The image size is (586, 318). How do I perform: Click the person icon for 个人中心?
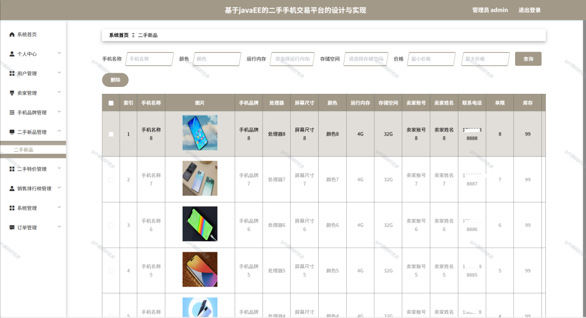click(x=12, y=54)
